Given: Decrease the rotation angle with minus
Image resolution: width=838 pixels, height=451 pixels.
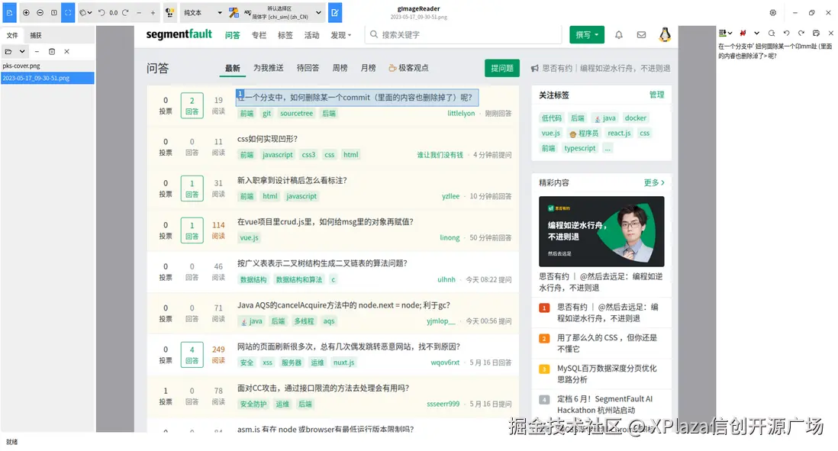Looking at the screenshot, I should pos(139,12).
